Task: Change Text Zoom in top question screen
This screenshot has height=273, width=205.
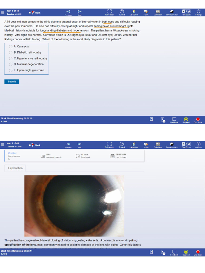Action: coord(186,13)
